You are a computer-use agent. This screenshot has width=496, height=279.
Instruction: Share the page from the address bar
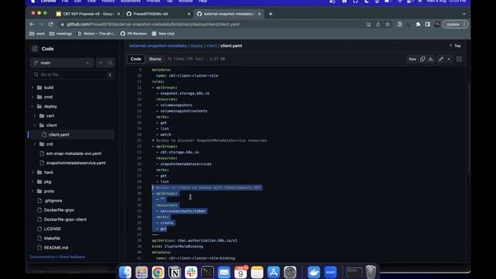point(378,24)
